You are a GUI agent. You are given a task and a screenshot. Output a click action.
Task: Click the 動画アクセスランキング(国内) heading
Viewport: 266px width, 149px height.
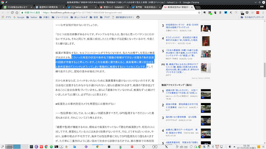tap(177, 85)
